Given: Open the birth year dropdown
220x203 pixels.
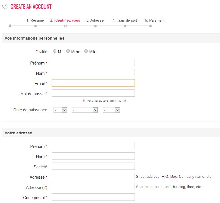Looking at the screenshot, I should 111,110.
